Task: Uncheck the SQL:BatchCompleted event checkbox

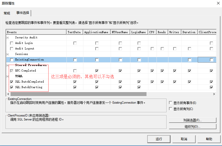Action: pos(12,82)
